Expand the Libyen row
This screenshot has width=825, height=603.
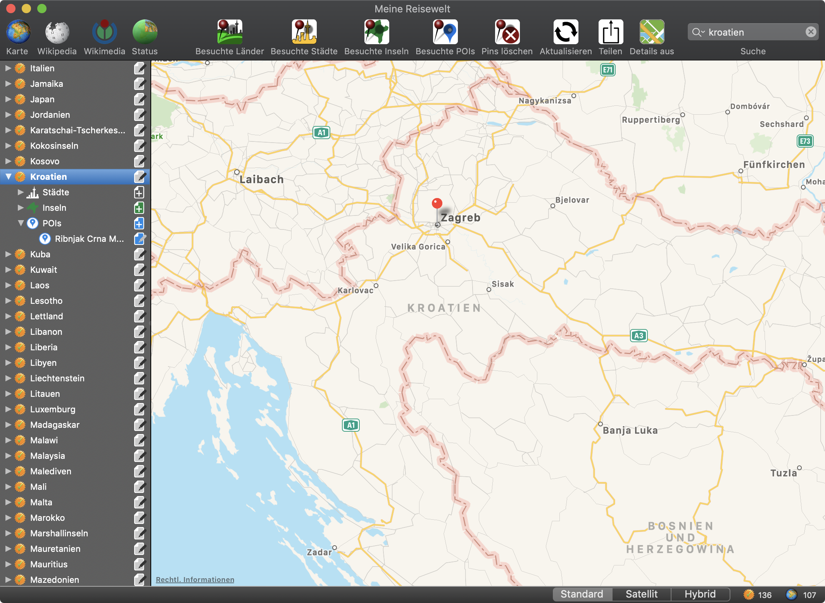click(8, 363)
